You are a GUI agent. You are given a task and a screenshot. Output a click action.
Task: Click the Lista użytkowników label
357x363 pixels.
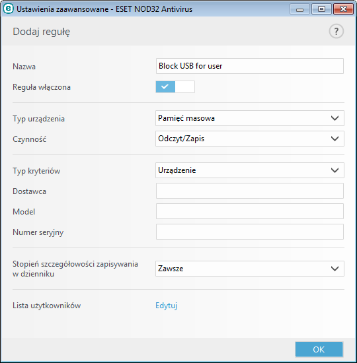click(47, 306)
